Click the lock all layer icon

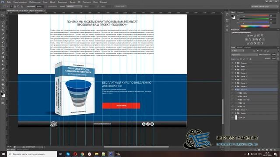[250, 59]
